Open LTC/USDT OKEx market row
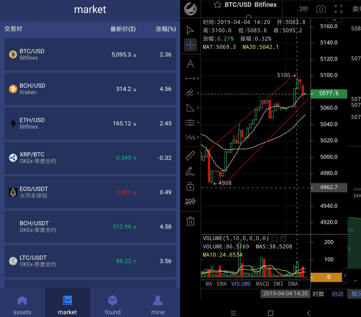Screen dimensions: 361x317 pyautogui.click(x=90, y=261)
